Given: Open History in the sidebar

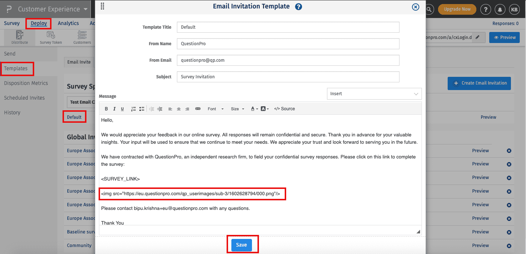Looking at the screenshot, I should coord(12,112).
